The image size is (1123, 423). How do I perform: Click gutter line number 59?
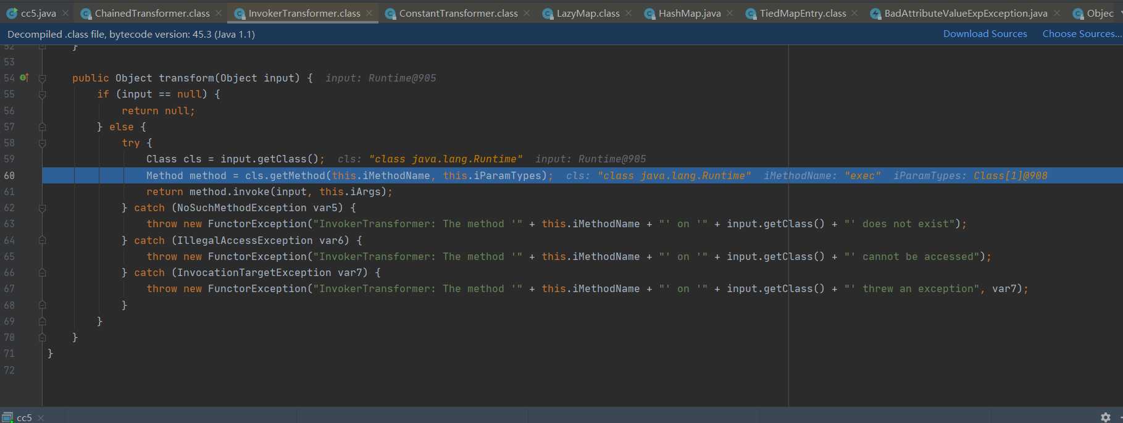[9, 159]
